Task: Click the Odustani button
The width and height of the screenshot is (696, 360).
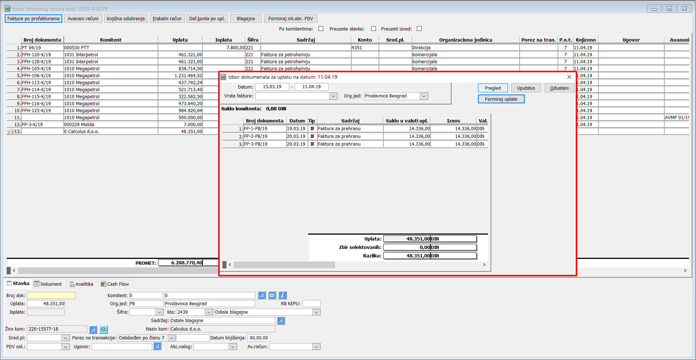Action: coord(559,88)
